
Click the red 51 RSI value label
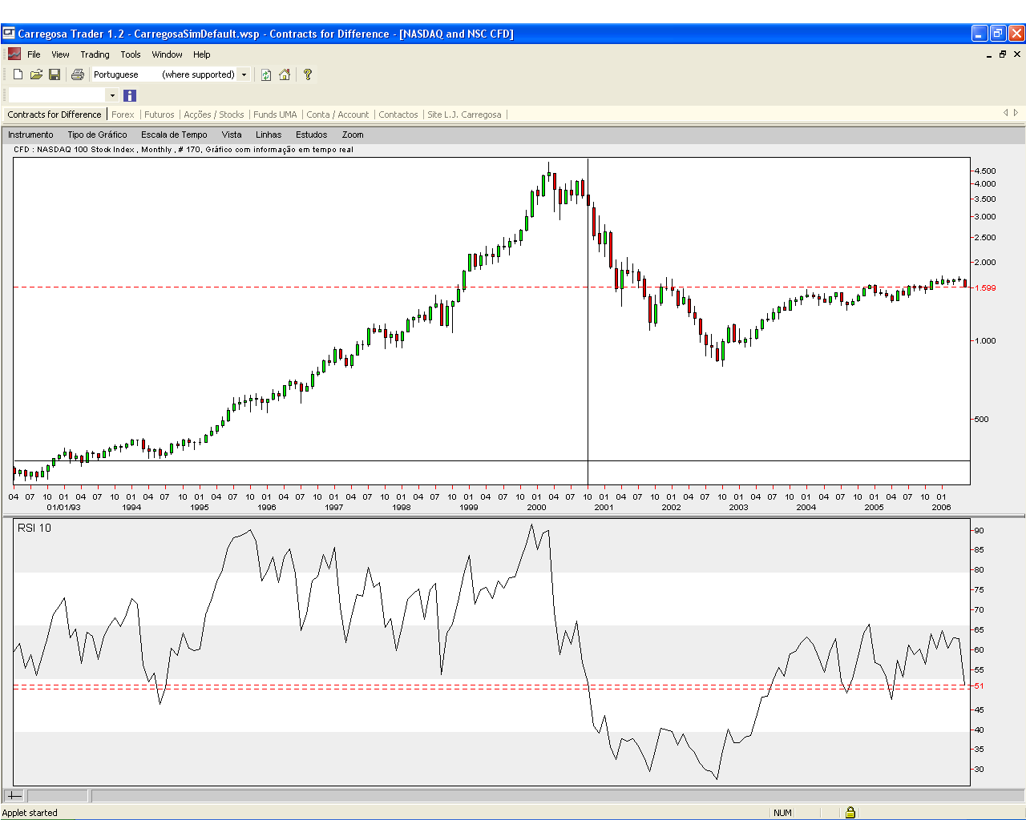(x=979, y=686)
